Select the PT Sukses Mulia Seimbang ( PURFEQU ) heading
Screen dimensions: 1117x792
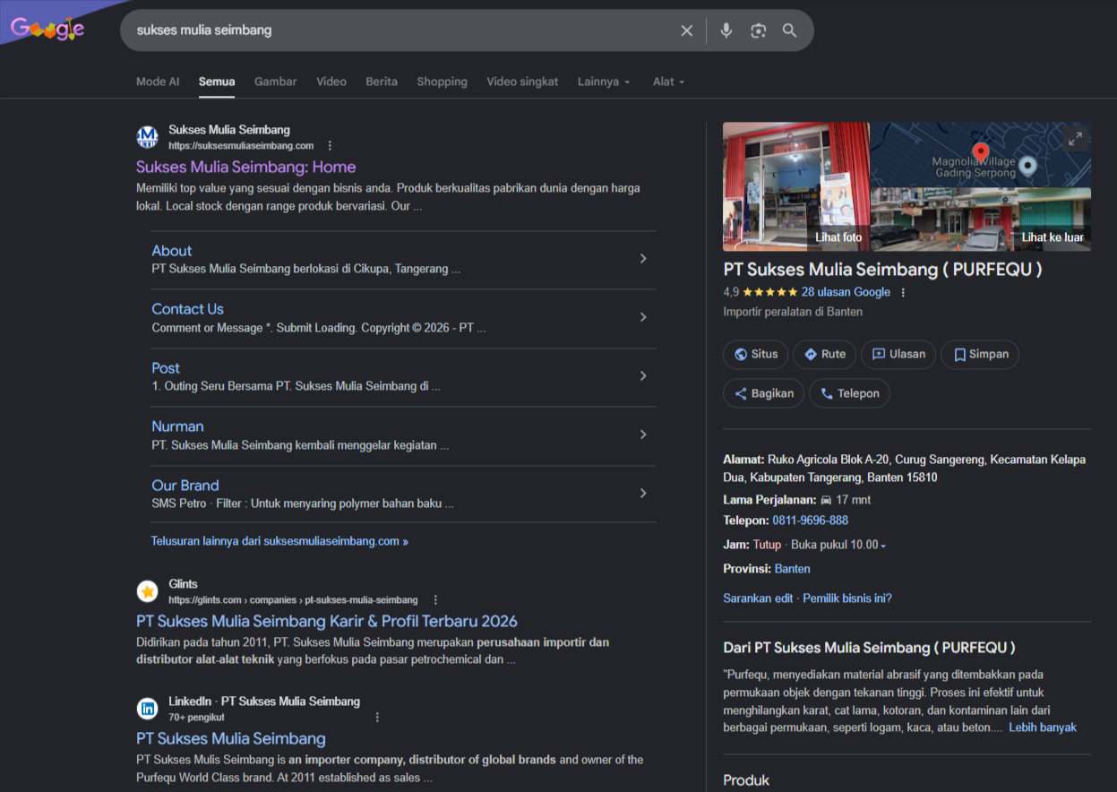pyautogui.click(x=882, y=270)
